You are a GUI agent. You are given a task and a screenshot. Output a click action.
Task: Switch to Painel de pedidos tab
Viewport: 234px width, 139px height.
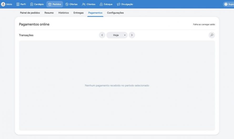30,13
